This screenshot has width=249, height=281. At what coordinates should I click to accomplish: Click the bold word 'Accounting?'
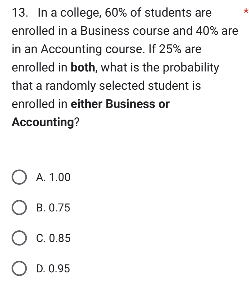coord(46,122)
